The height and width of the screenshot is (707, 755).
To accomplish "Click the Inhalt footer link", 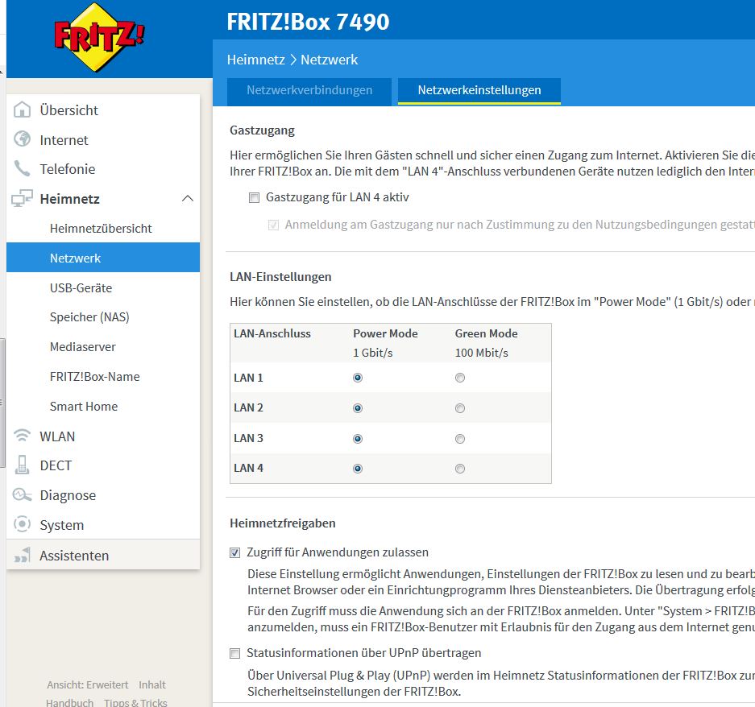I will coord(152,685).
